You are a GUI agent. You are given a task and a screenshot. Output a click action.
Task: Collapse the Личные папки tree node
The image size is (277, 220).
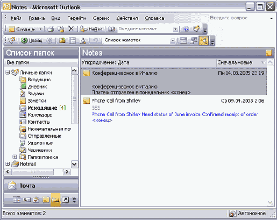[x=8, y=73]
